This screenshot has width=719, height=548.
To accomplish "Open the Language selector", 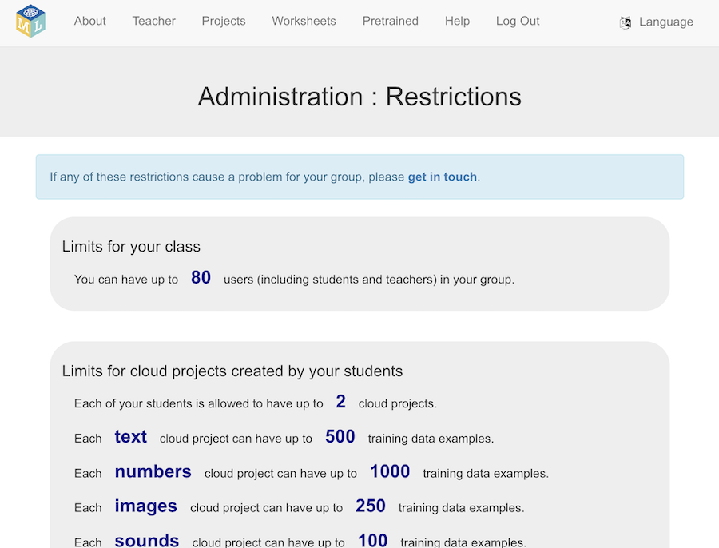I will point(657,22).
